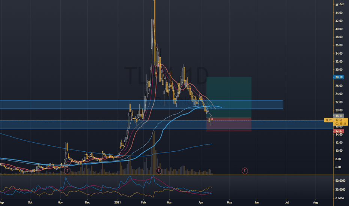Screen dimensions: 349x206
Task: Click the Nov label on the time axis
Action: pyautogui.click(x=60, y=202)
